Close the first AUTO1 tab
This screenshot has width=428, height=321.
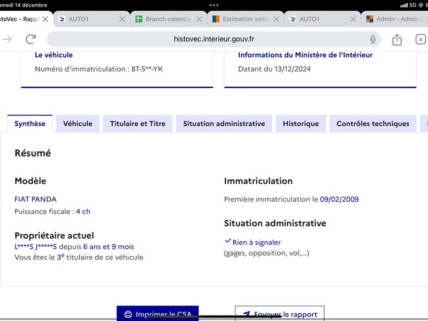[122, 19]
